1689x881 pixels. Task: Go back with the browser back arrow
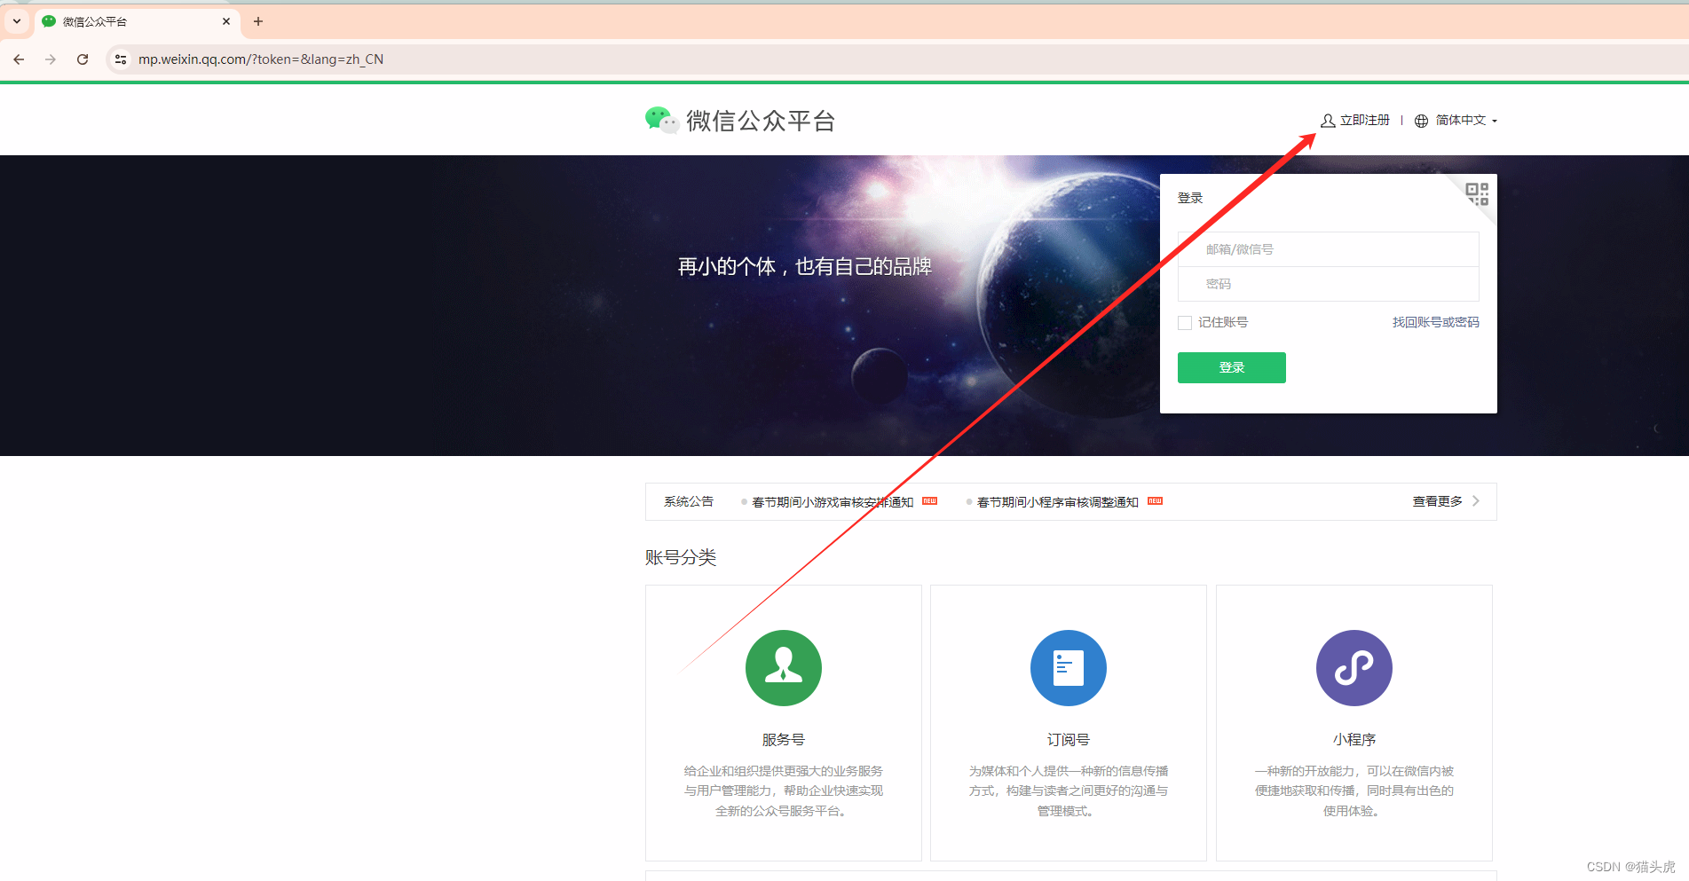click(19, 59)
